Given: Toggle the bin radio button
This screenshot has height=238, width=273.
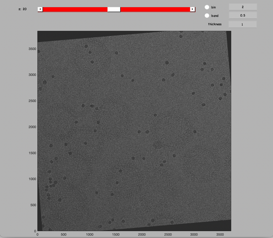Looking at the screenshot, I should (x=207, y=7).
